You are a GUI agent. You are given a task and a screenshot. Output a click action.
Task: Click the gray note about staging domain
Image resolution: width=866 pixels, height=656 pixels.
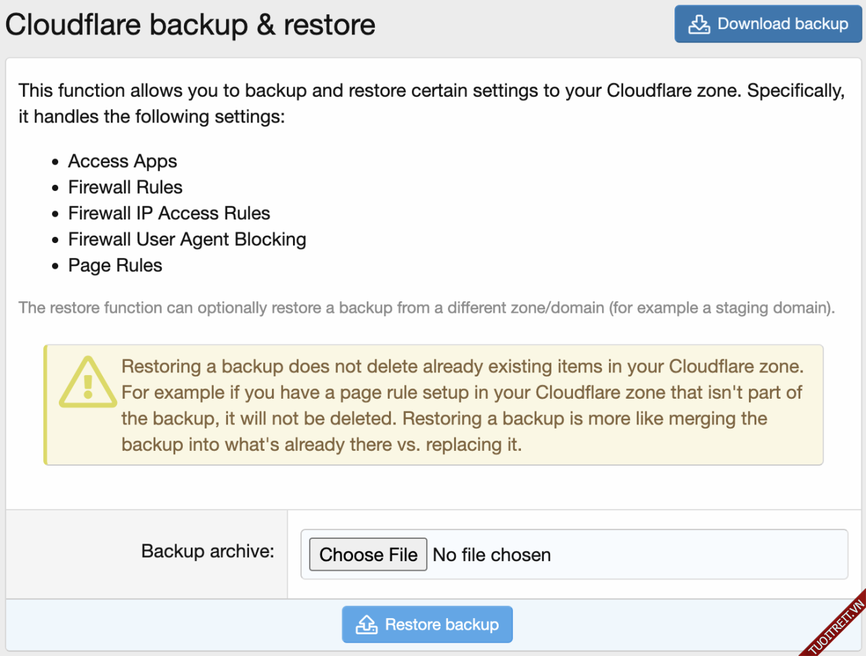point(426,308)
